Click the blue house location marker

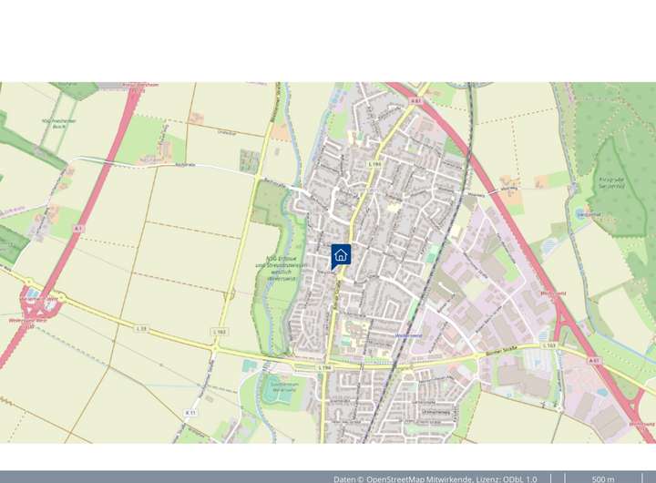point(341,256)
